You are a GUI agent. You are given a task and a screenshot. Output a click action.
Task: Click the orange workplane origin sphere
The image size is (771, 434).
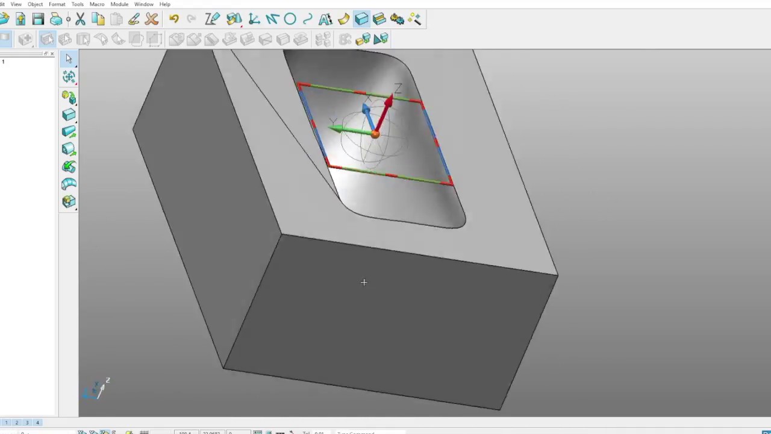375,134
